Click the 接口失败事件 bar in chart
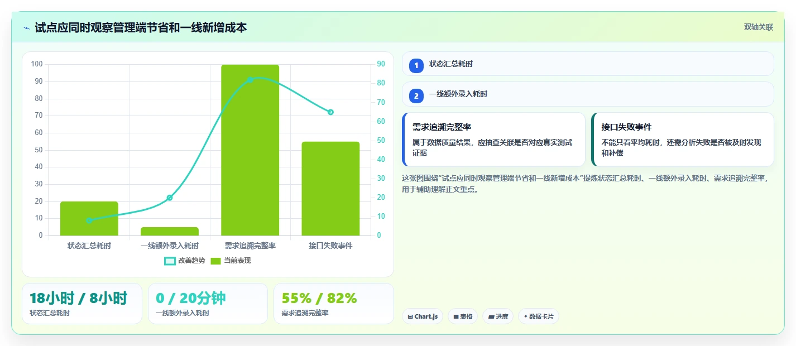Screen dimensions: 796x346 click(330, 189)
